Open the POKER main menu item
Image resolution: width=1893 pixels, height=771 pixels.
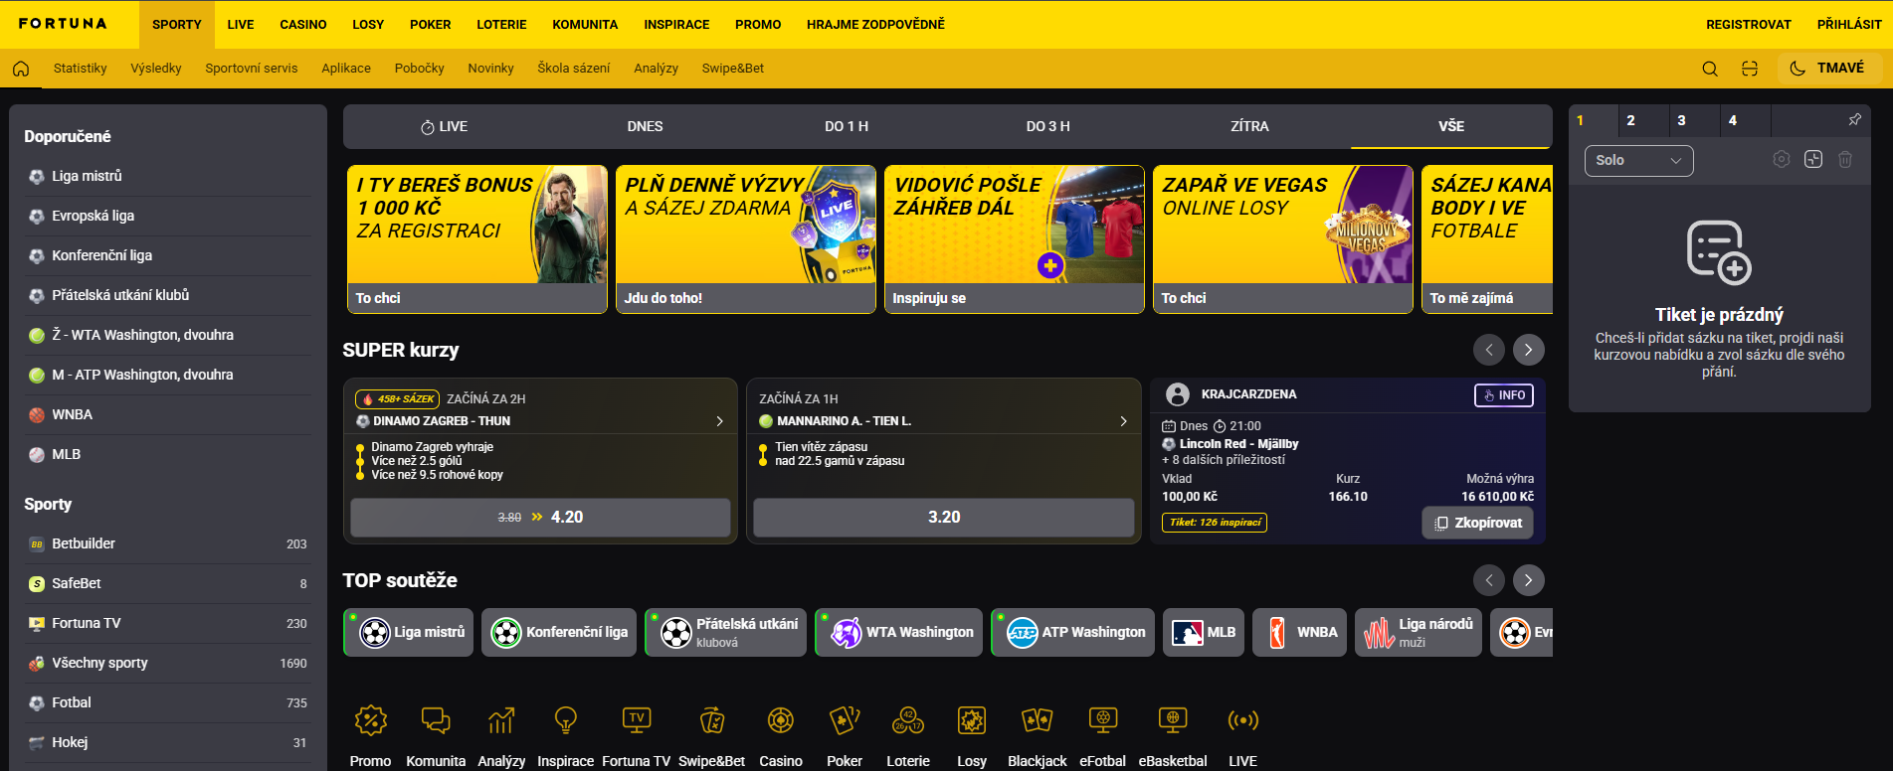(x=431, y=25)
